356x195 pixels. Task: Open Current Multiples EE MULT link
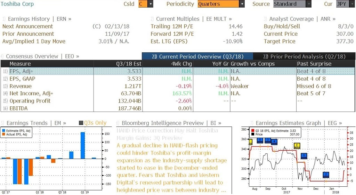194,19
